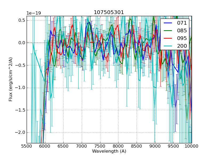
Task: Select the legend label 071
Action: pos(182,23)
